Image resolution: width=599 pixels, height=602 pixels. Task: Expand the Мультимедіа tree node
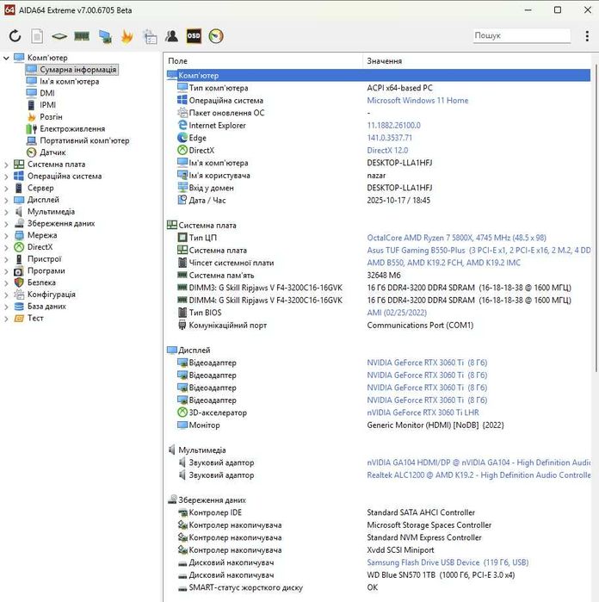click(x=6, y=212)
